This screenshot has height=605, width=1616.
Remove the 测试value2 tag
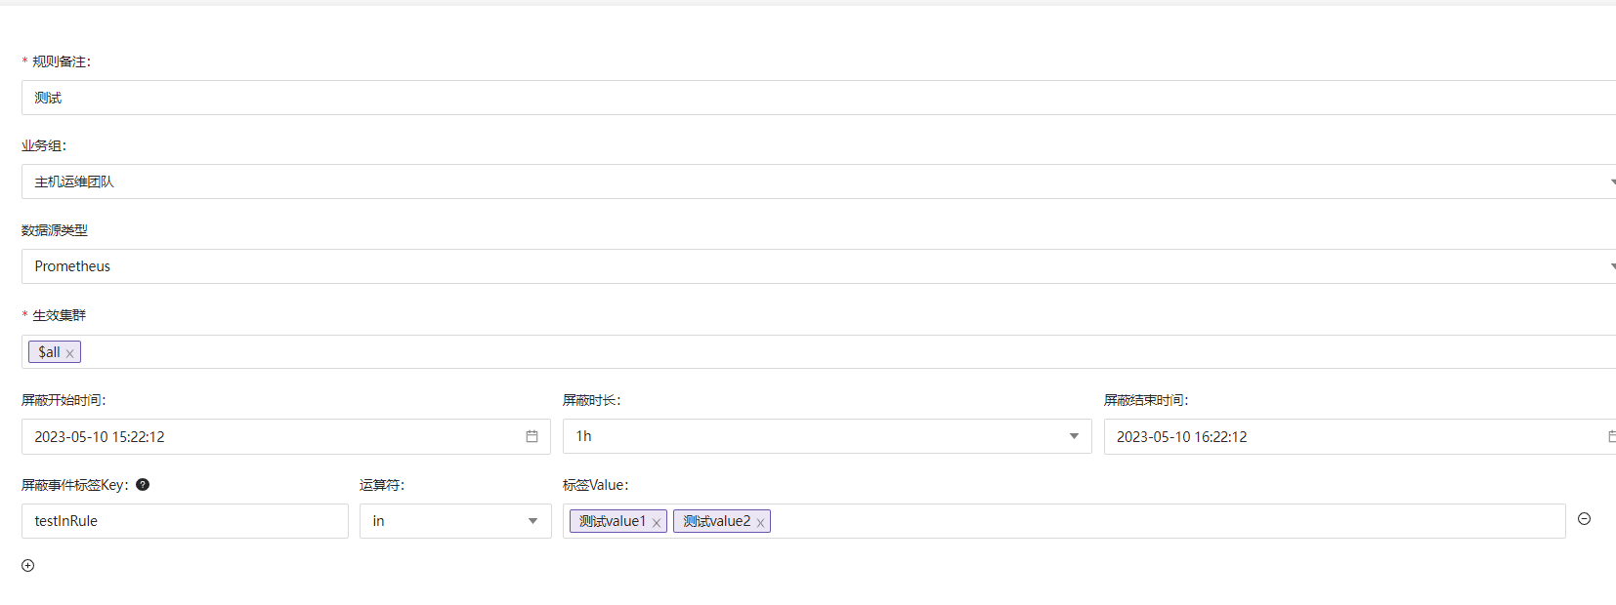pyautogui.click(x=760, y=523)
